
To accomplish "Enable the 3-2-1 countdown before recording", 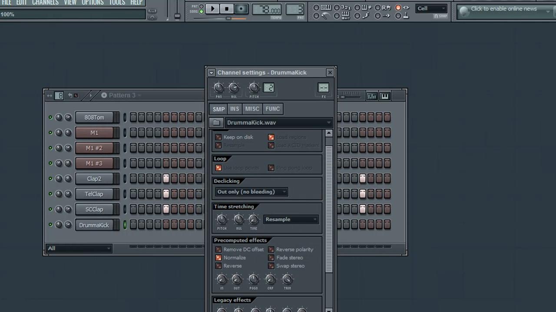I will pyautogui.click(x=346, y=7).
